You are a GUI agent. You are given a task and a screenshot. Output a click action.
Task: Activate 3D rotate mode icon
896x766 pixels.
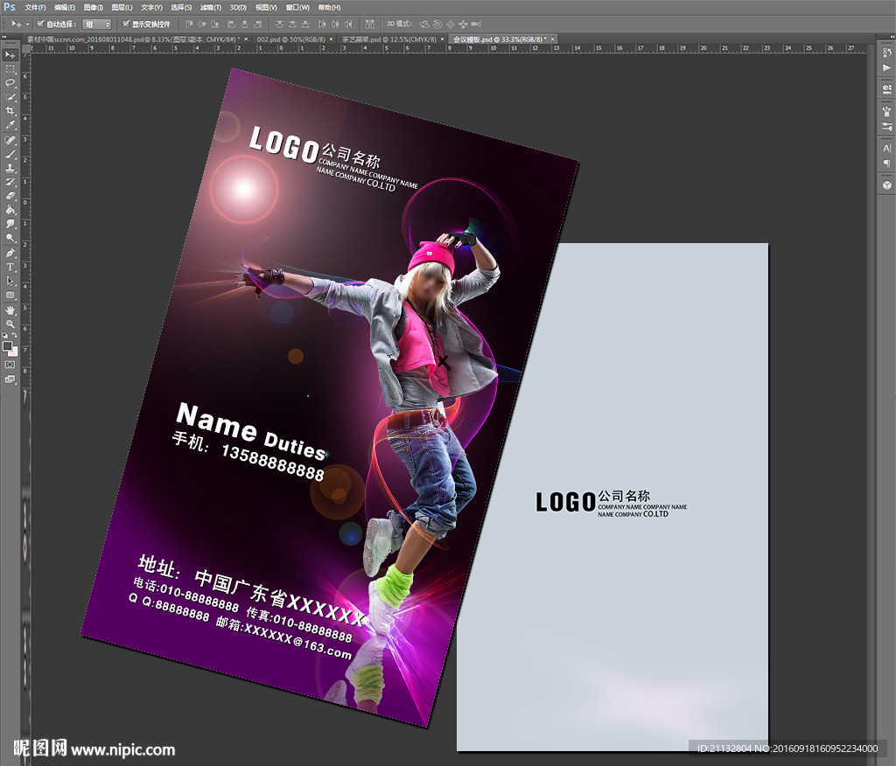click(424, 24)
